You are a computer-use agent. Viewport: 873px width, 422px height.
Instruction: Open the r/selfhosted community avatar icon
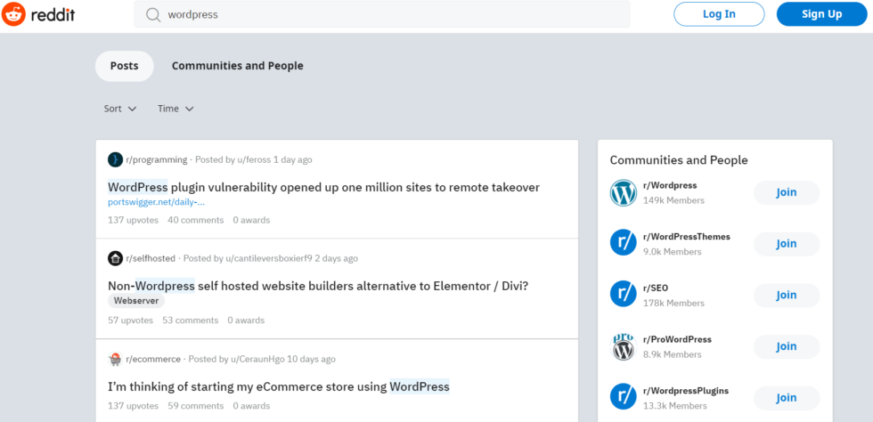(x=115, y=258)
